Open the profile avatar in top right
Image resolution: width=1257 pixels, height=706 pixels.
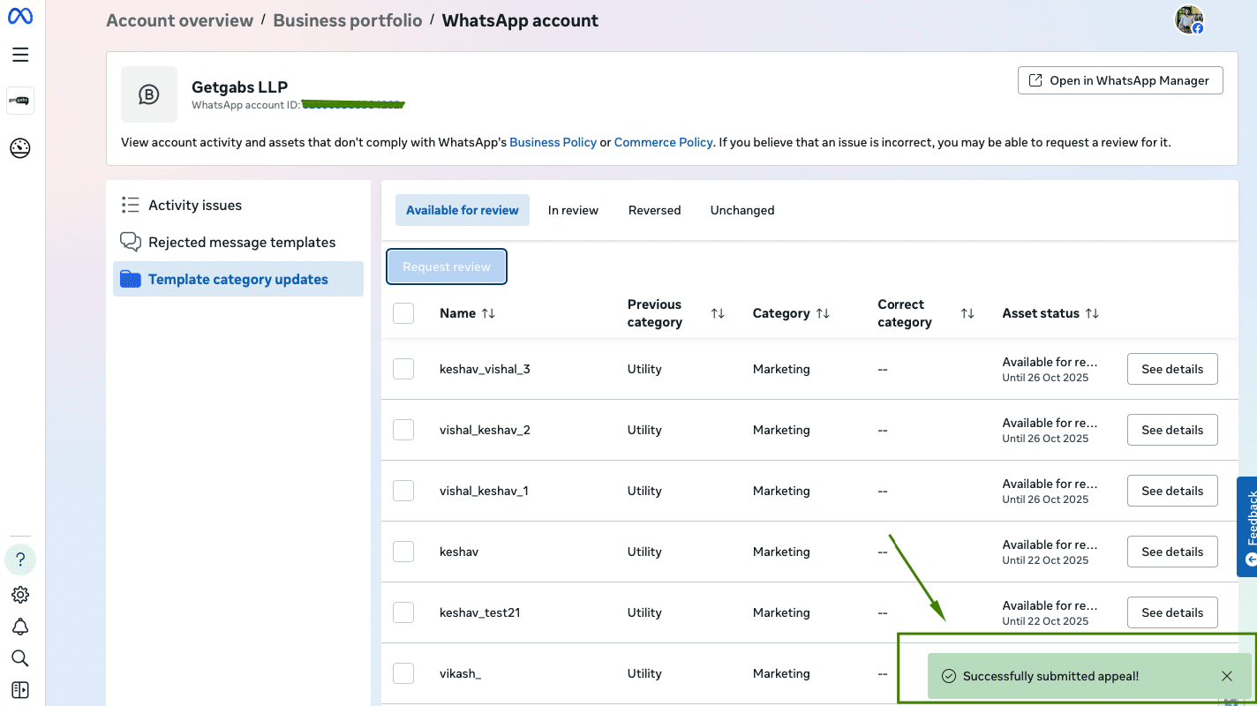[x=1189, y=19]
